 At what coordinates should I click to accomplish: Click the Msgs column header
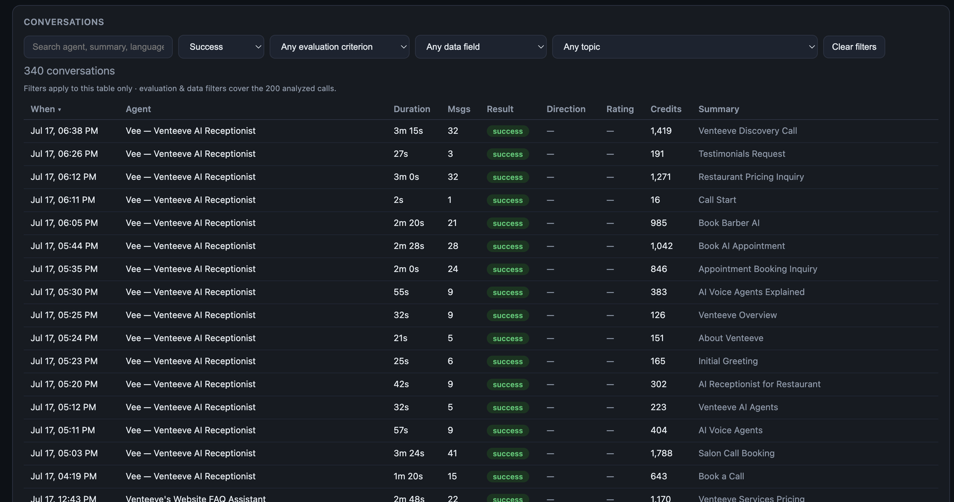tap(459, 109)
